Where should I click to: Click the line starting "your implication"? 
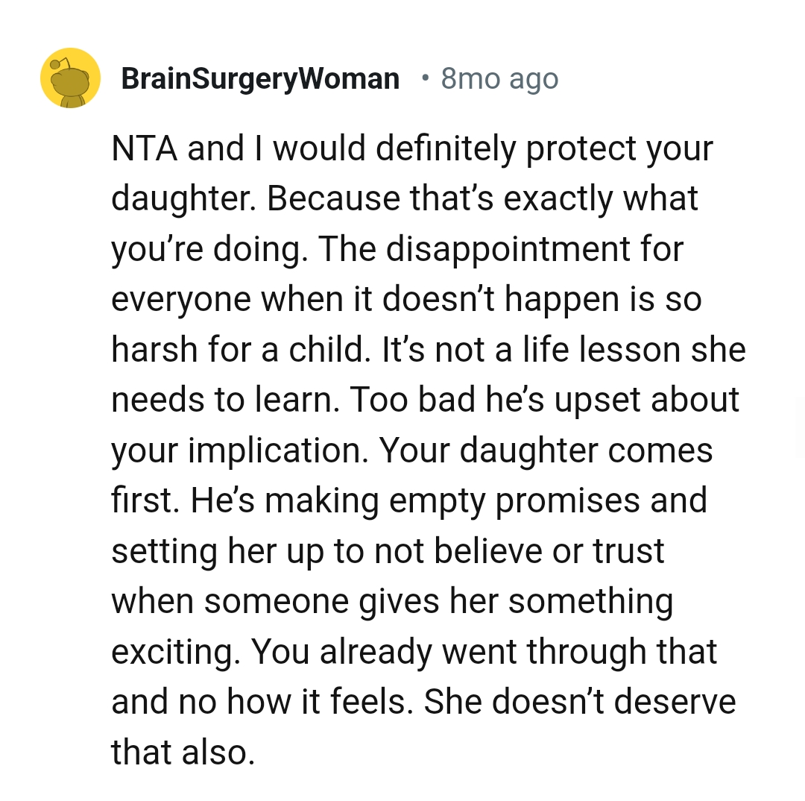411,451
